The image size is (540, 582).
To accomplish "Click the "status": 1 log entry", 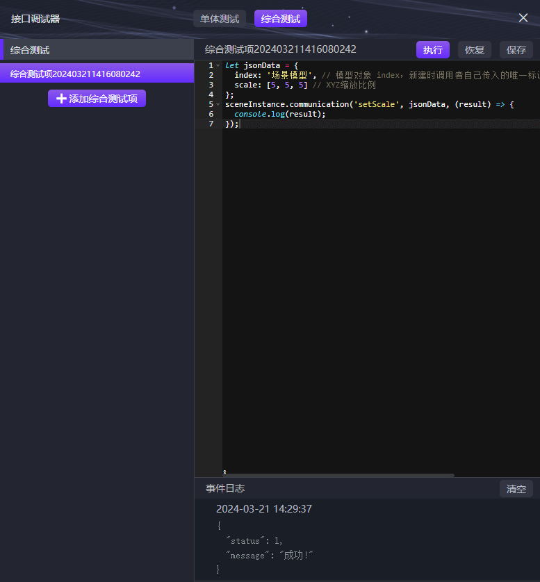I will click(254, 540).
